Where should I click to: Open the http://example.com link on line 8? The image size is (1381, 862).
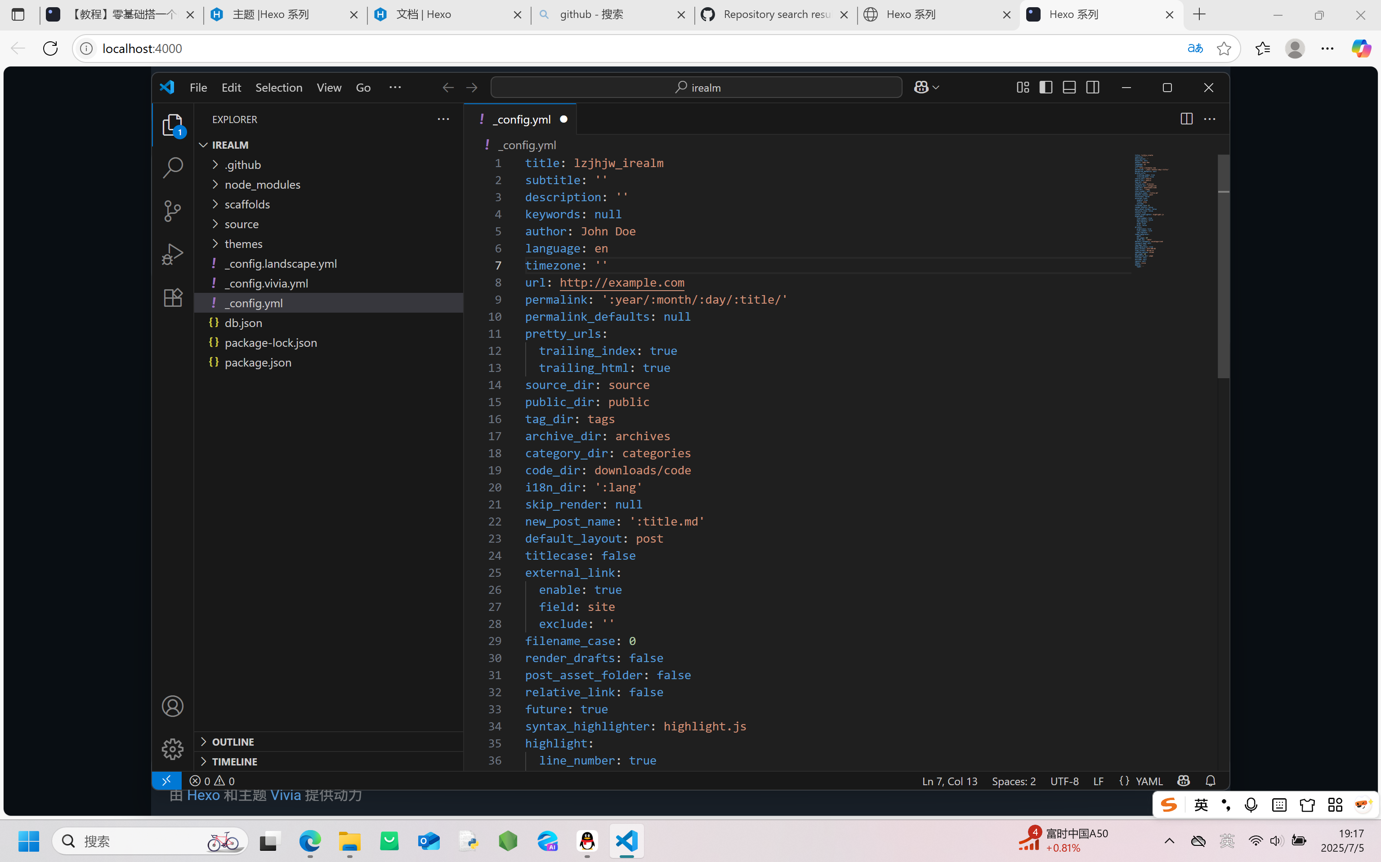pos(621,282)
